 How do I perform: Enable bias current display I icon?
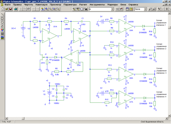tap(167, 9)
